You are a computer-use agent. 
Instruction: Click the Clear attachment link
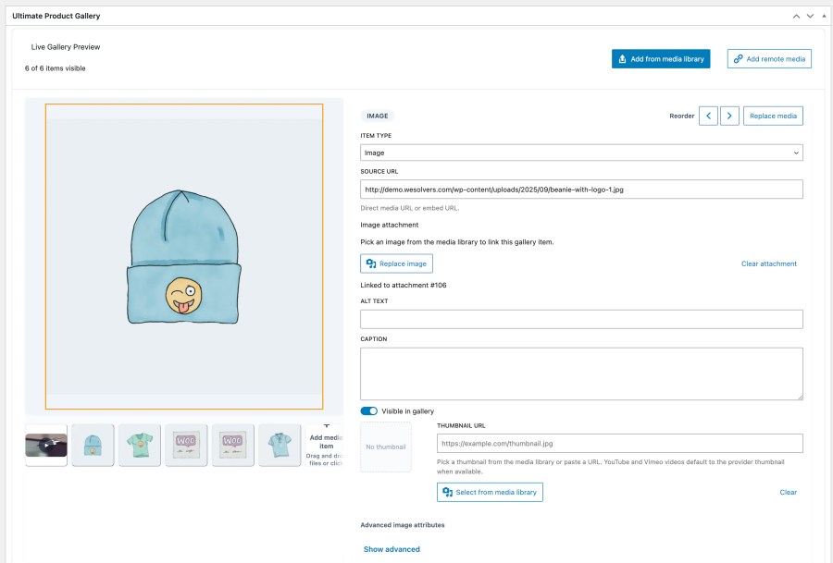pos(768,263)
